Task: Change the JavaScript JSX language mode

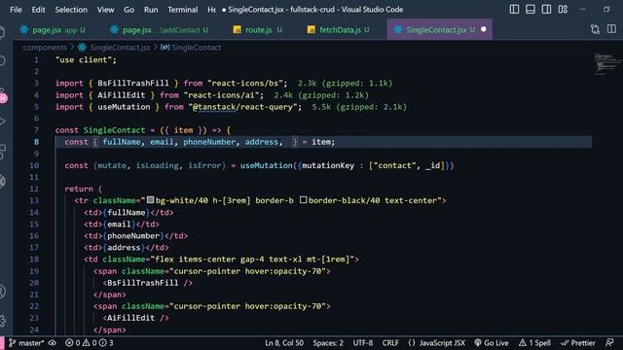Action: click(442, 343)
